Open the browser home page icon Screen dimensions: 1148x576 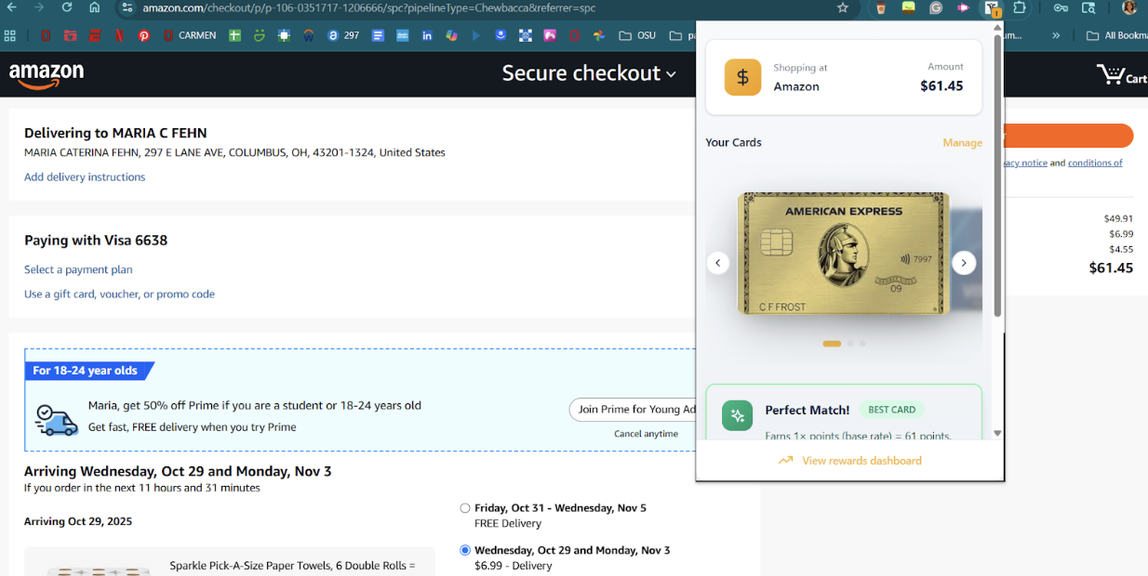tap(95, 7)
